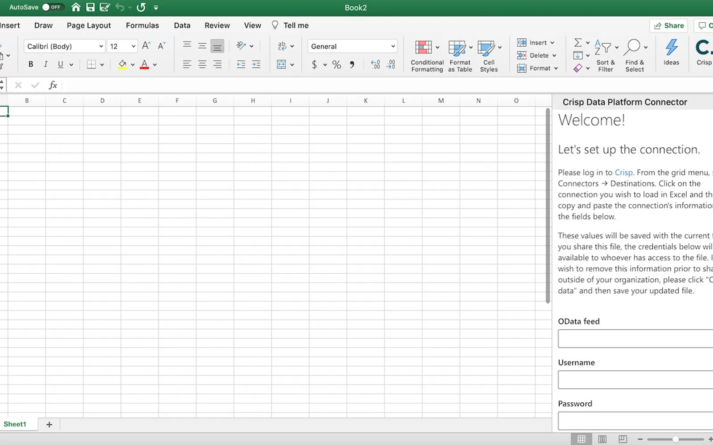The height and width of the screenshot is (445, 713).
Task: Click the Sheet1 tab
Action: pyautogui.click(x=15, y=424)
